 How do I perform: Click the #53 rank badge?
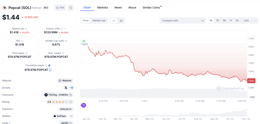coord(46,8)
